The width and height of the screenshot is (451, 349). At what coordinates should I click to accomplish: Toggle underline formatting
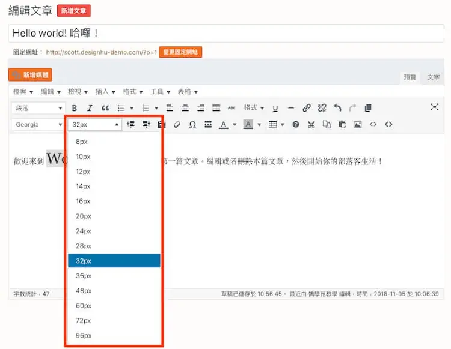(x=275, y=108)
